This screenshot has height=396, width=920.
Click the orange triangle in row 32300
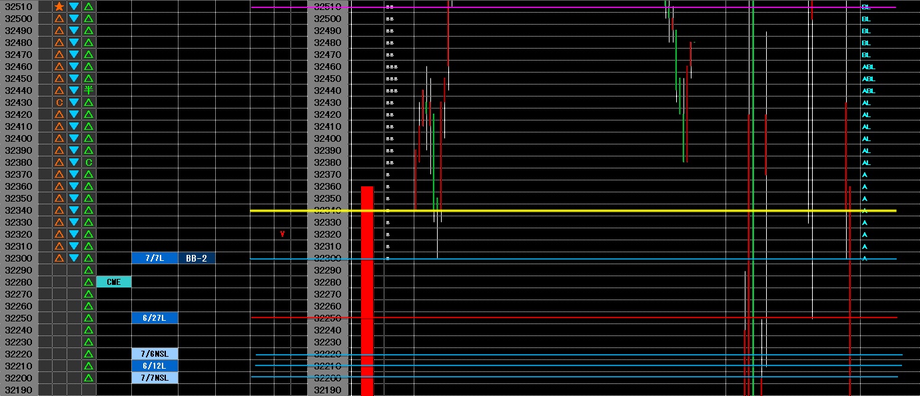pos(59,258)
